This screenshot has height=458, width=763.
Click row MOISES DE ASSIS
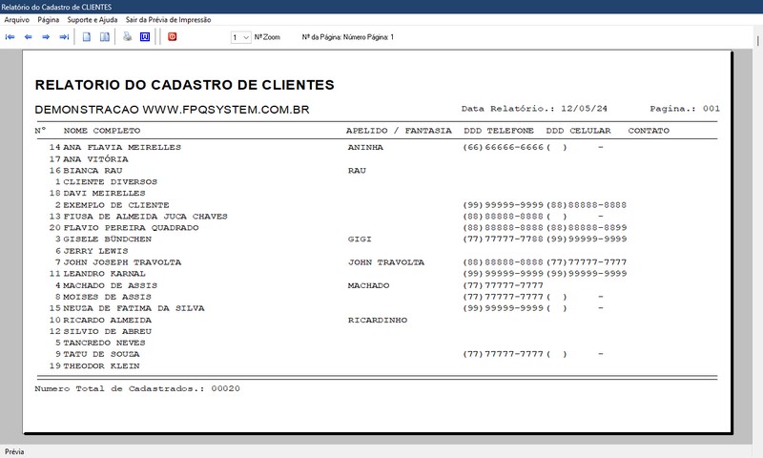coord(108,297)
